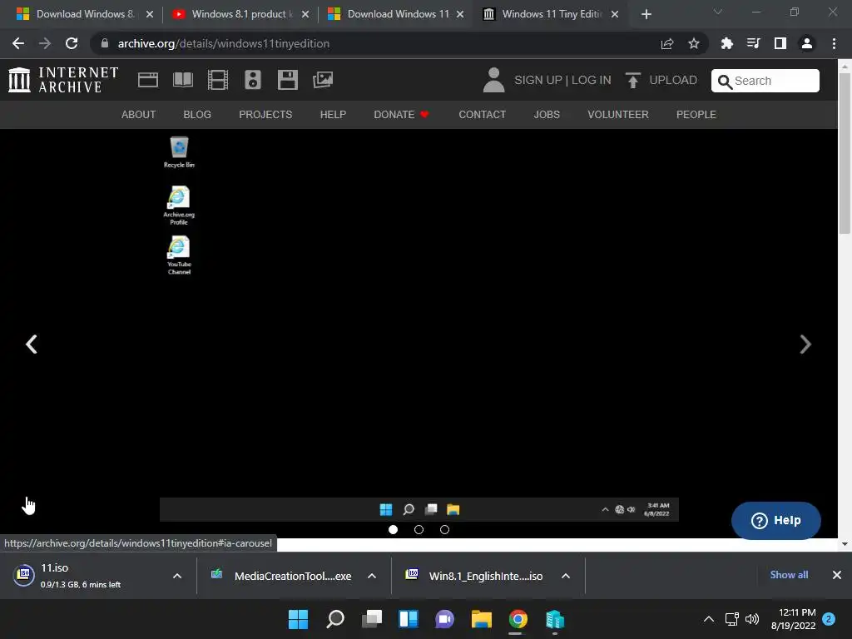Open Task View on the taskbar

pos(372,619)
